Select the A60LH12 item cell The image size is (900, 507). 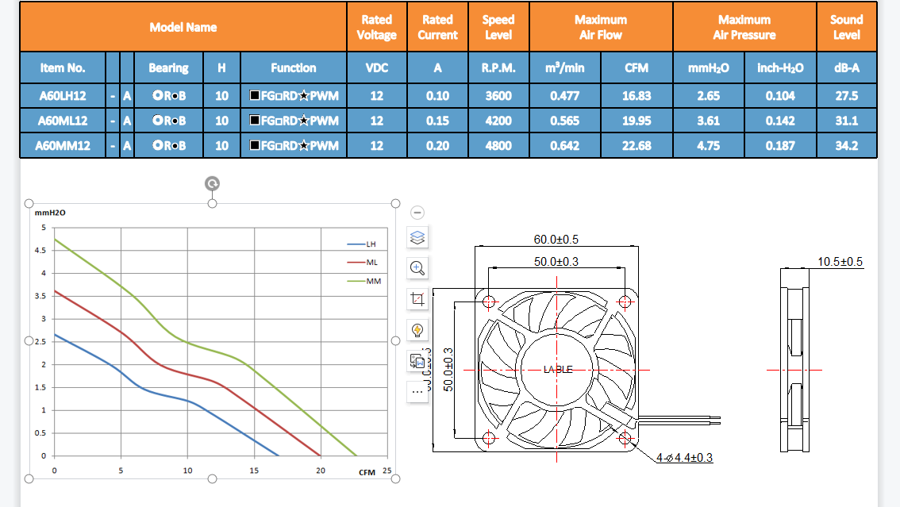click(63, 96)
